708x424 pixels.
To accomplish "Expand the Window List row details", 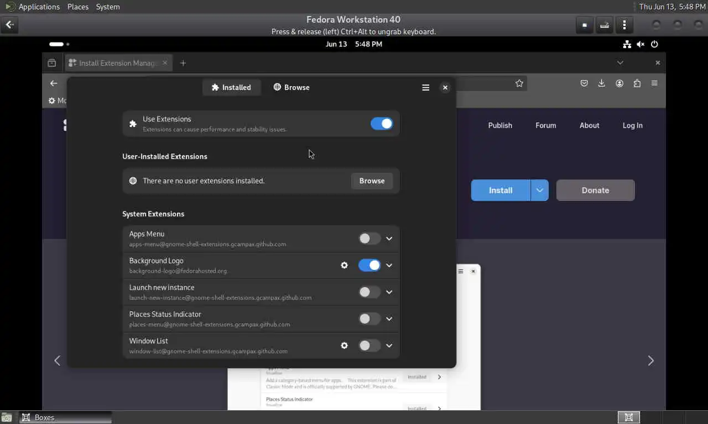I will tap(389, 346).
